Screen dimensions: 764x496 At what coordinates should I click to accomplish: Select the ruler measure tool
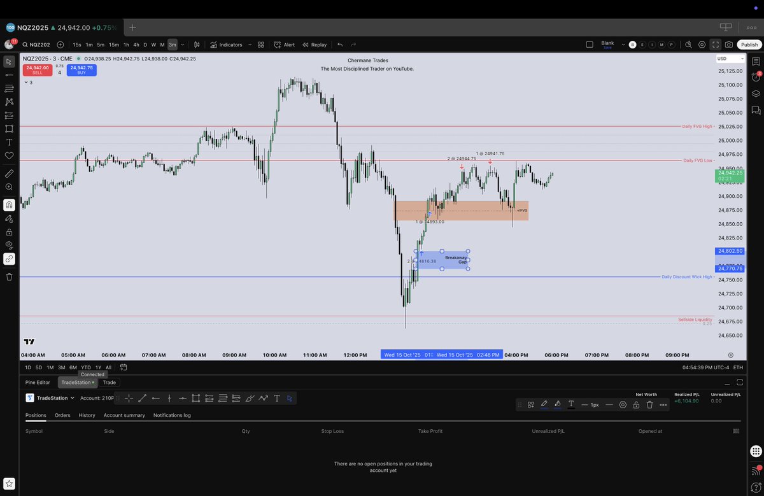click(9, 173)
